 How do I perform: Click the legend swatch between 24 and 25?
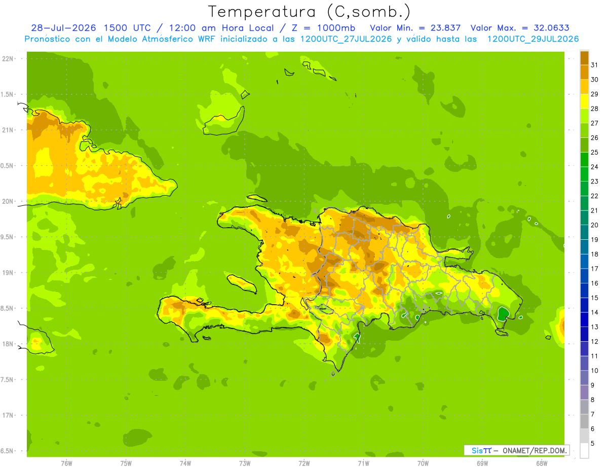[x=584, y=160]
